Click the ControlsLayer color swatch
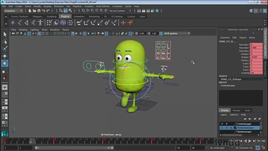Viewport: 268px width, 151px height. 235,124
